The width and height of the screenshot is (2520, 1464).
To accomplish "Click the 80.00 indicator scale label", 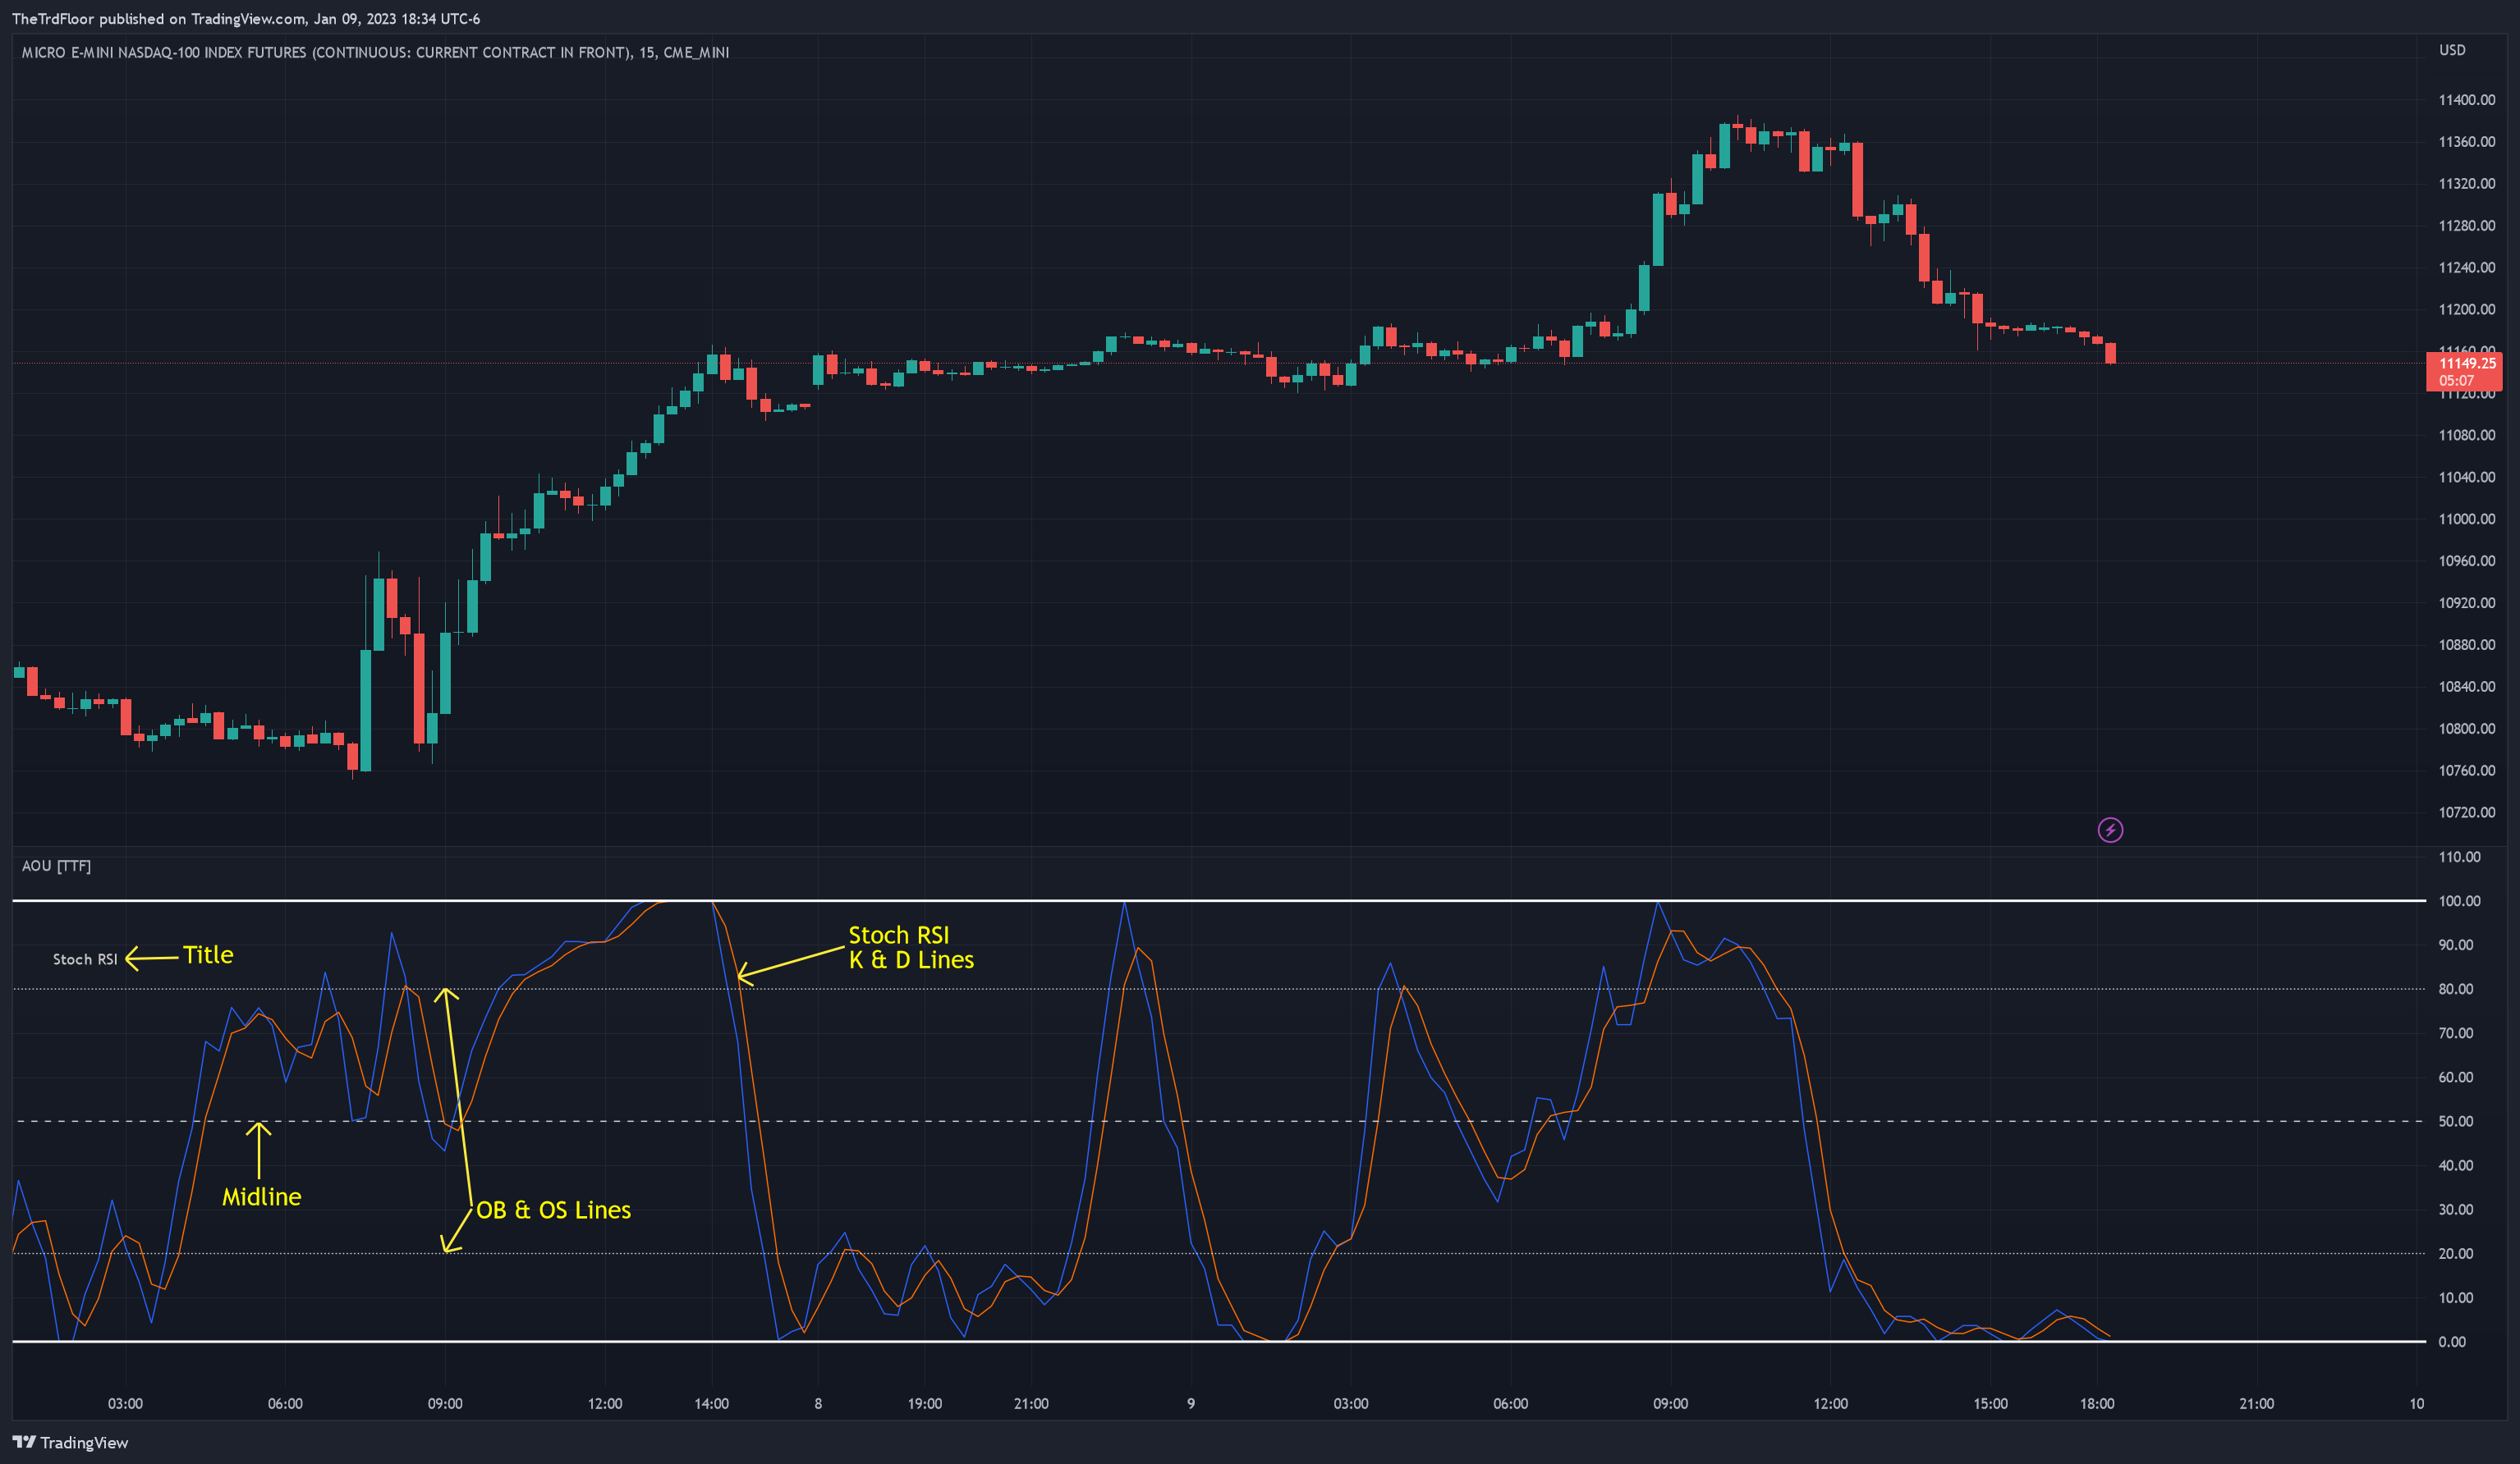I will [2455, 988].
